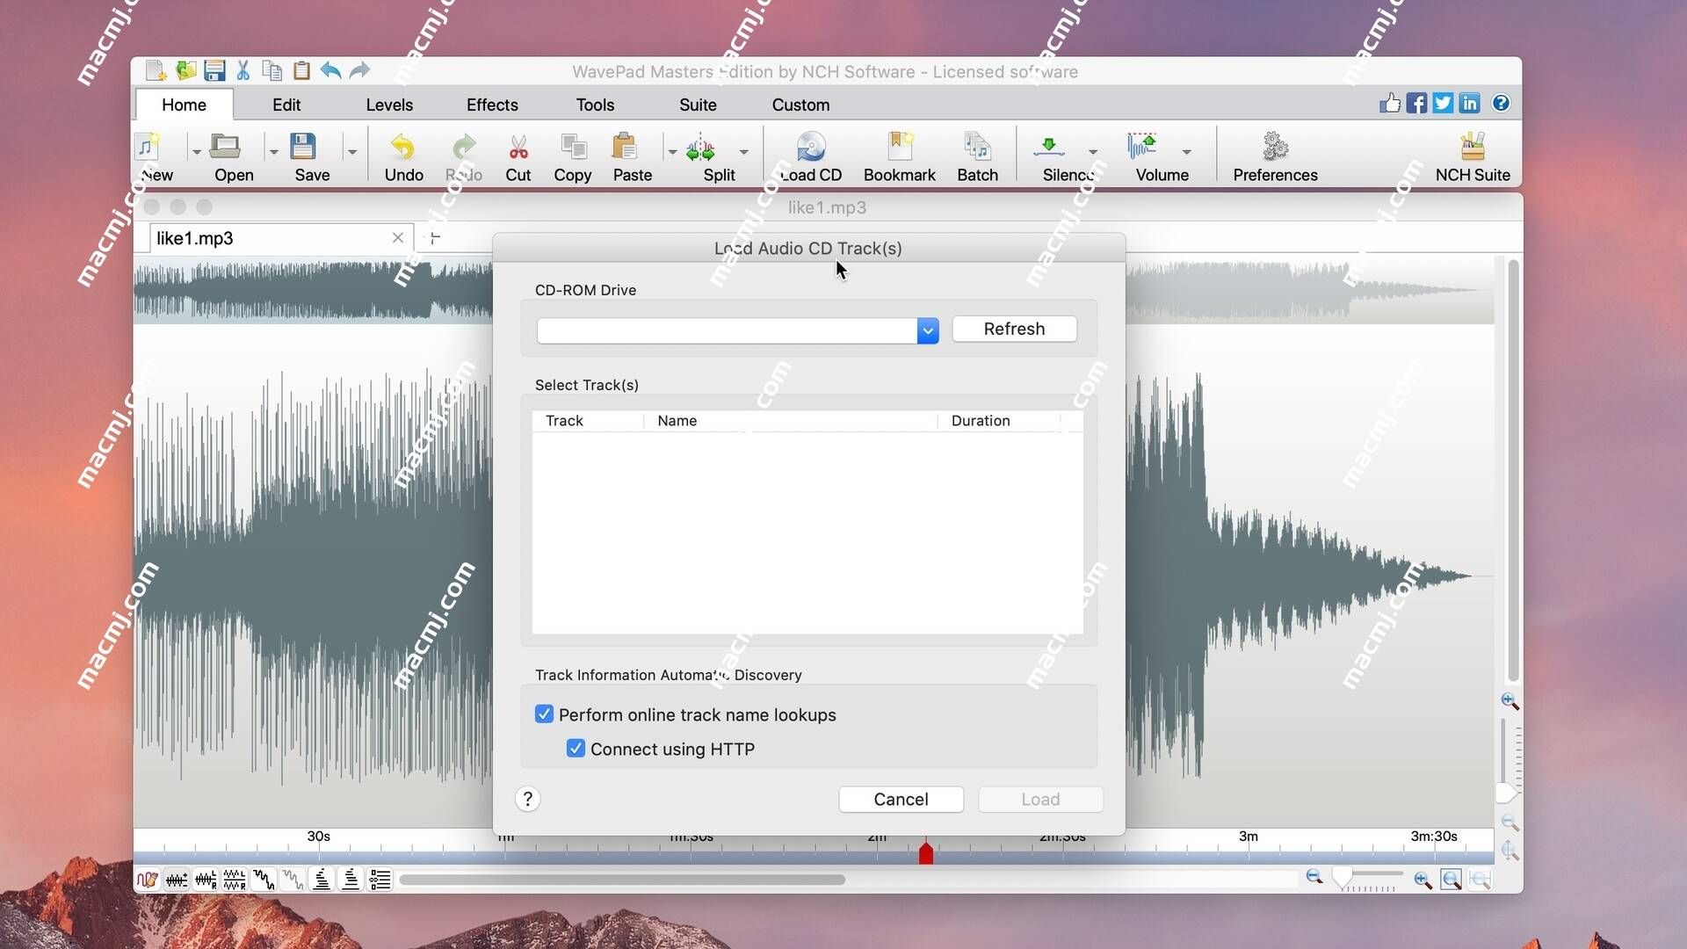Click horizontal zoom out magnifier
Viewport: 1687px width, 949px height.
[1314, 877]
